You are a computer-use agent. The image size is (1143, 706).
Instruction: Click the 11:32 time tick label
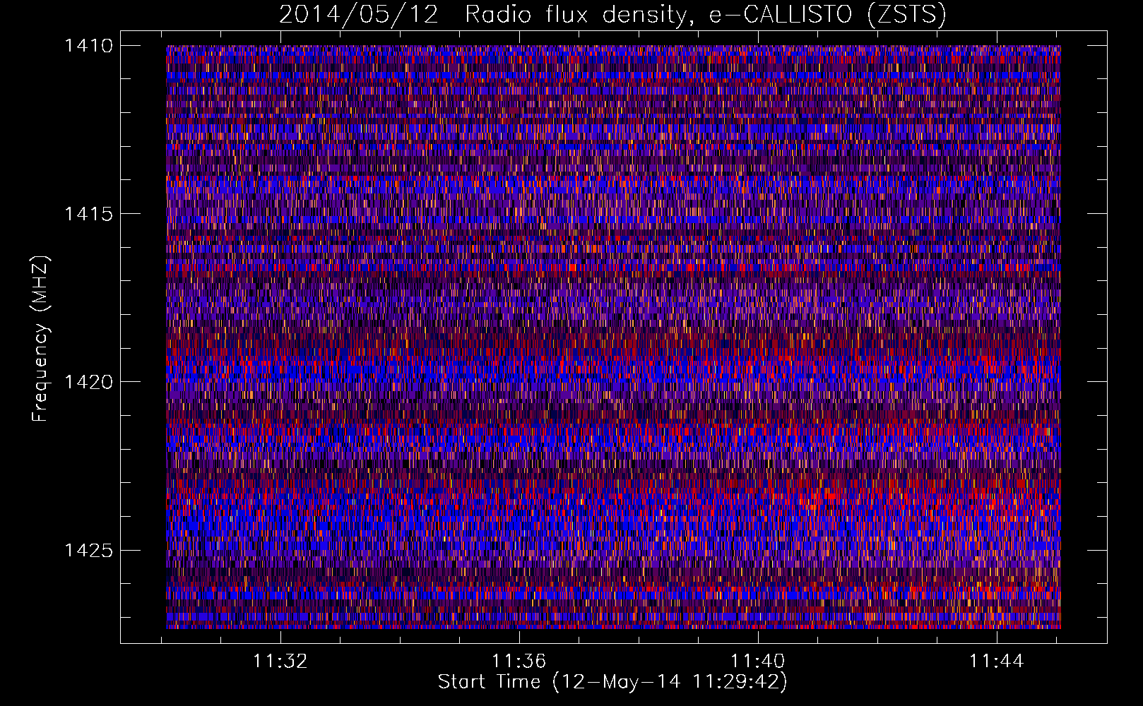click(x=281, y=662)
